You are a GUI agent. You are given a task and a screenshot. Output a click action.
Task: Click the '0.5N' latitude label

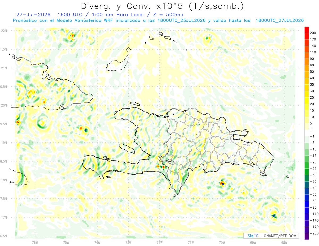(4, 87)
